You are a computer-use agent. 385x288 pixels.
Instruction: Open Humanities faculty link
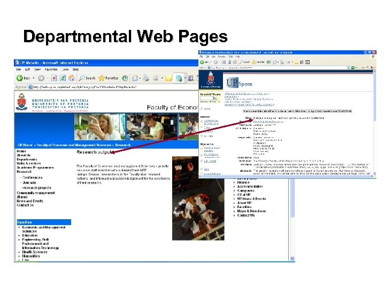pos(31,256)
